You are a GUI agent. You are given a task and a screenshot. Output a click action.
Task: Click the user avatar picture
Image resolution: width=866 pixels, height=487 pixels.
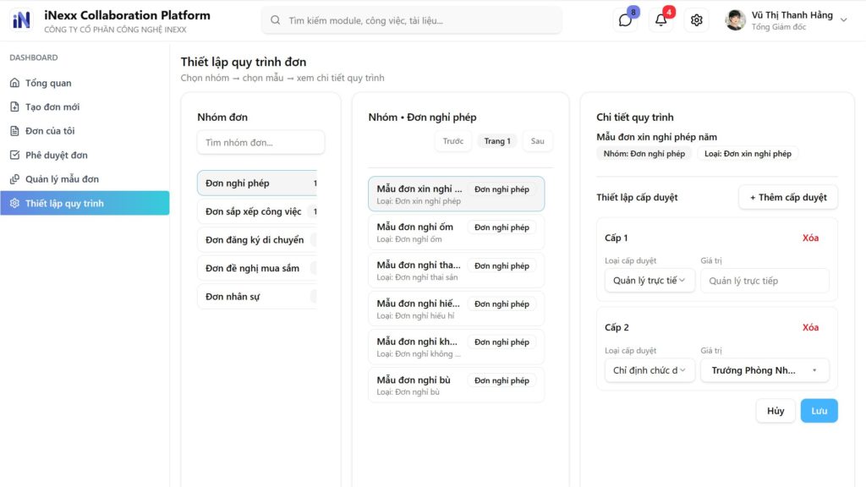(x=735, y=20)
